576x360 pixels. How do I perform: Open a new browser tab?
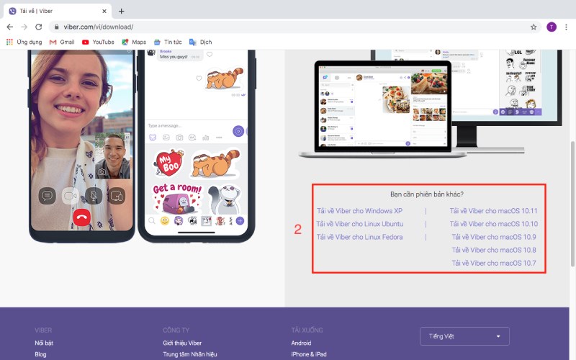pos(121,11)
